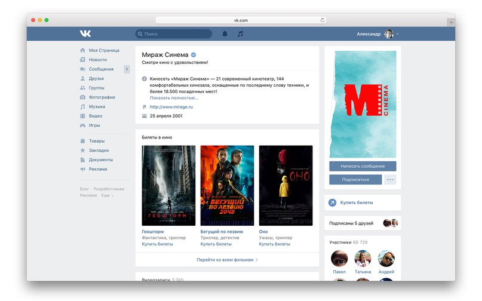Open member Павел's avatar
This screenshot has width=482, height=301.
tap(339, 258)
